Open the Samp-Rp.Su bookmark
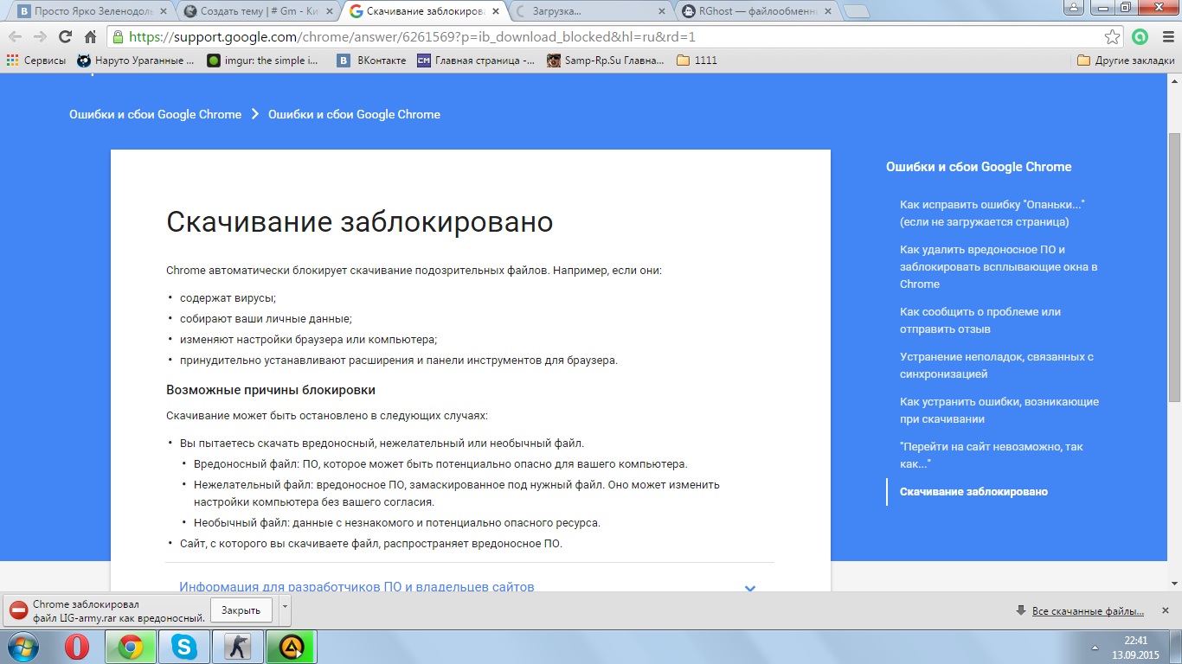Image resolution: width=1182 pixels, height=664 pixels. (x=606, y=61)
